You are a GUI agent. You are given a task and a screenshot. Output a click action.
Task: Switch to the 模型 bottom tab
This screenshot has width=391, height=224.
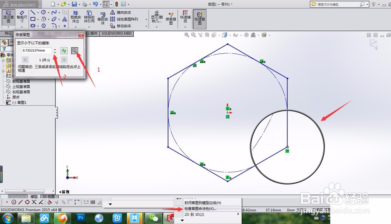[x=34, y=197]
